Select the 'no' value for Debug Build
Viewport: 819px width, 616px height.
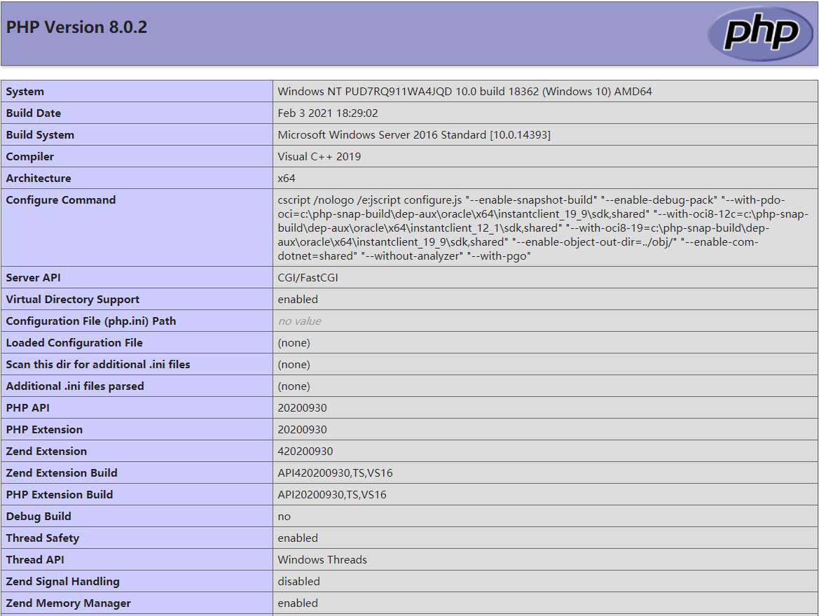point(284,517)
